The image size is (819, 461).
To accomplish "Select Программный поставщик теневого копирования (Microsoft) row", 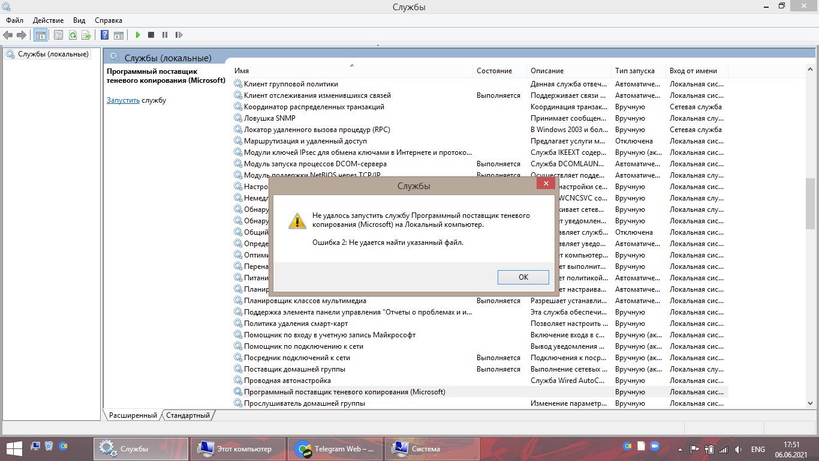I will coord(481,392).
